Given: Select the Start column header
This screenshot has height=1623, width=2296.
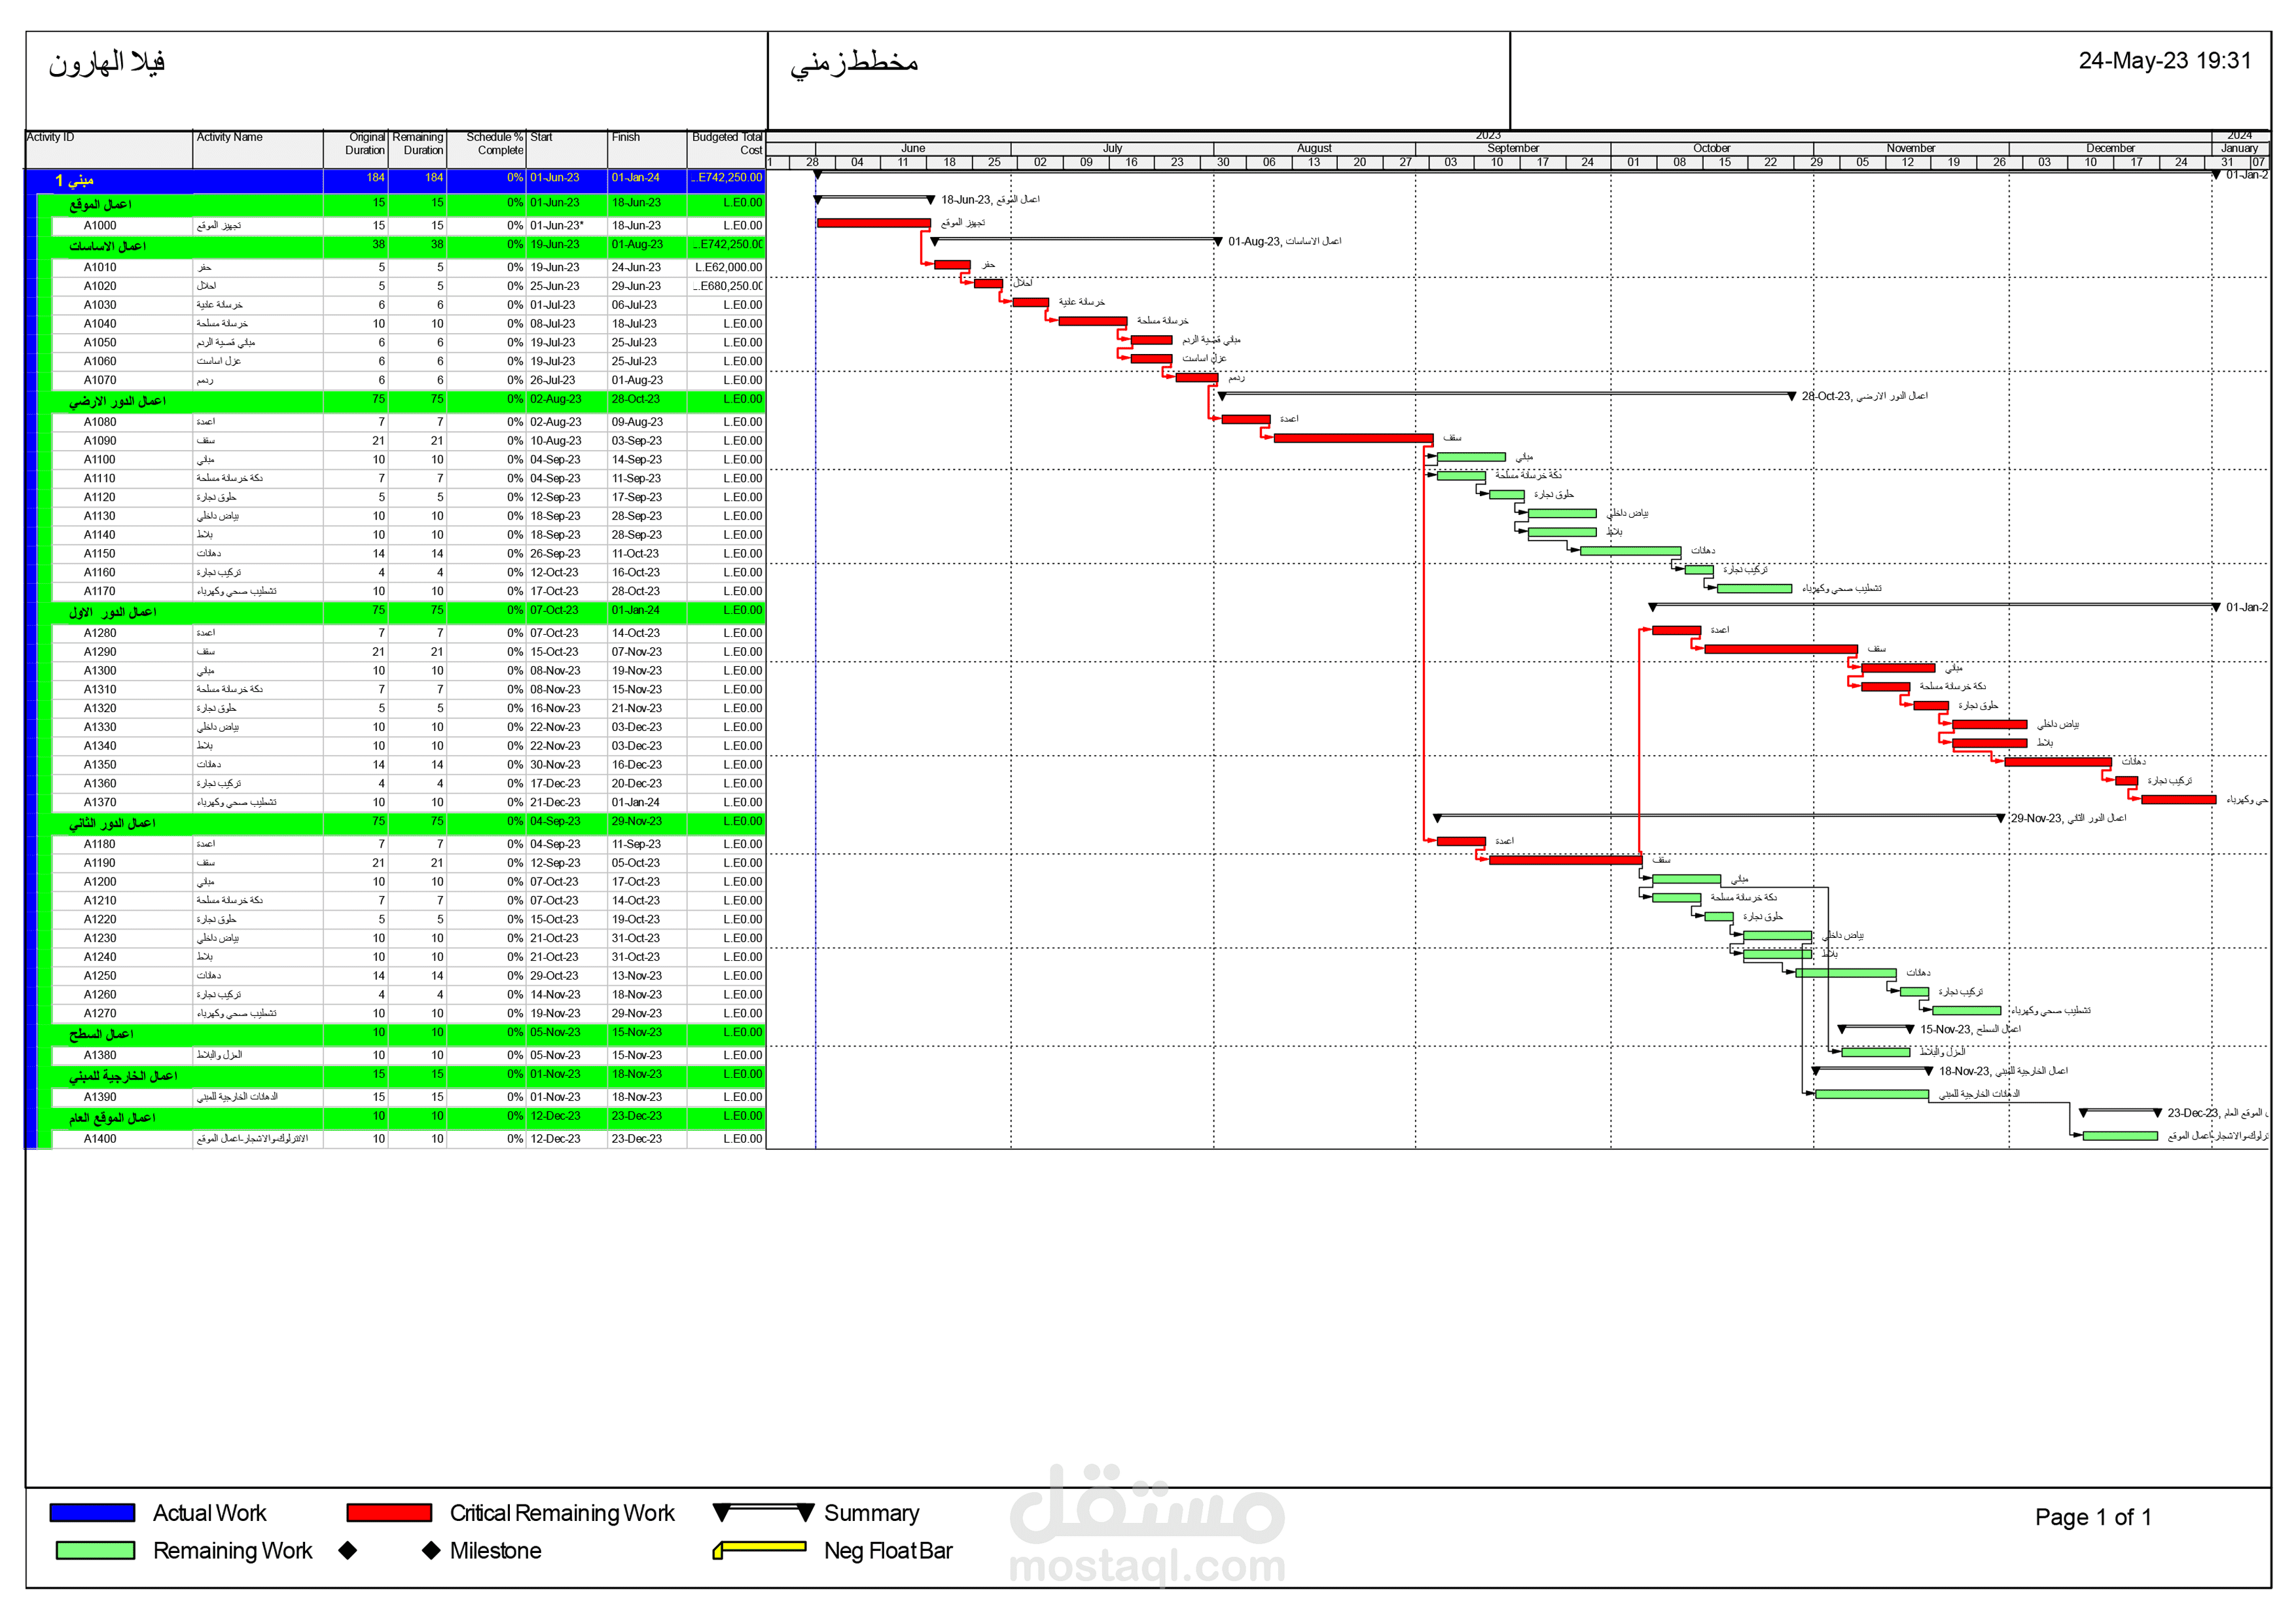Looking at the screenshot, I should coord(567,149).
